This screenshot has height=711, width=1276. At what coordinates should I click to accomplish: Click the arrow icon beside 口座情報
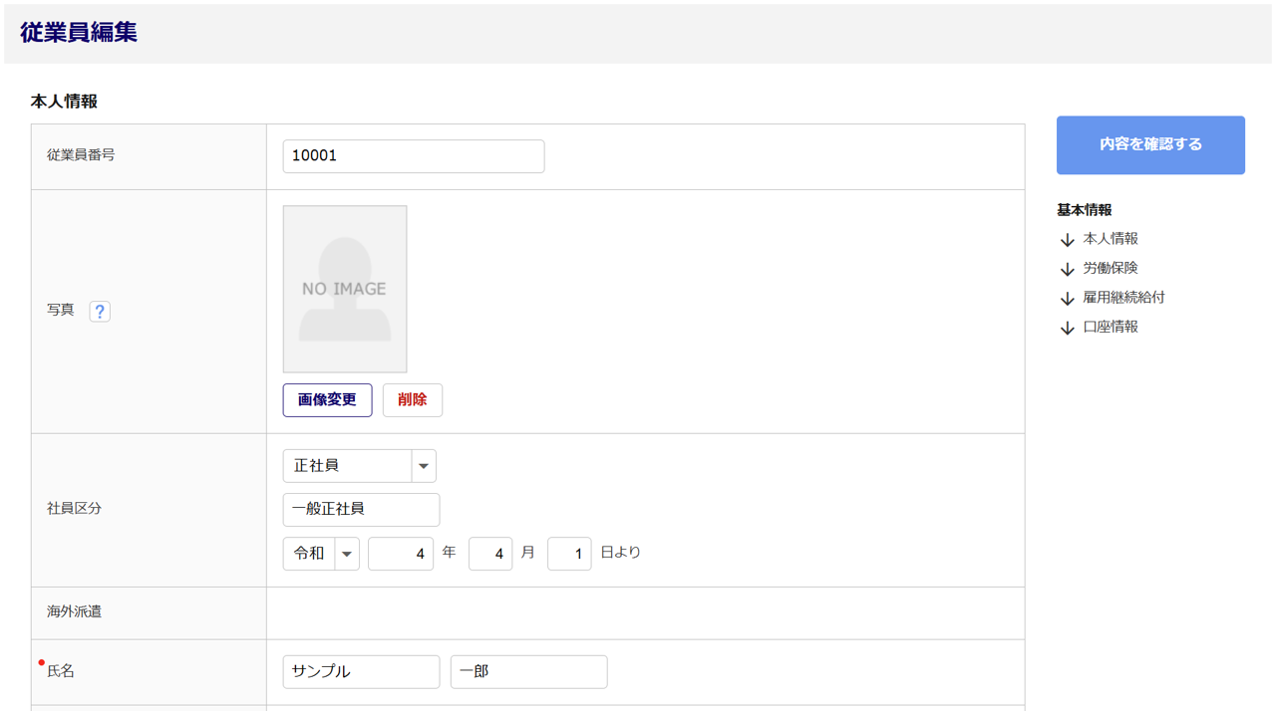click(x=1068, y=328)
